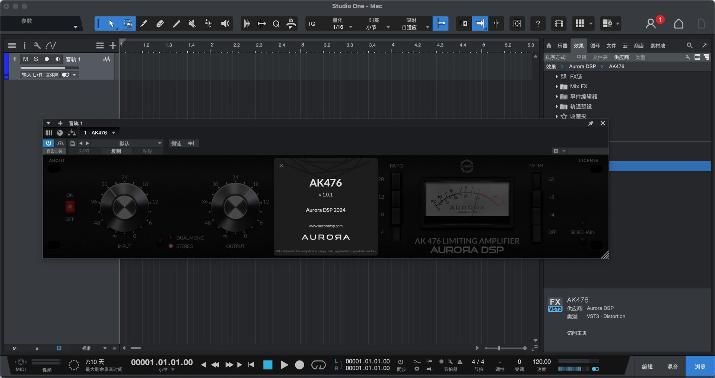Select the Listen (speaker) tool
The image size is (715, 378).
[225, 24]
